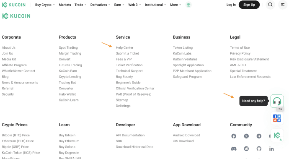Open Law Enforcement Requests link

coord(250,77)
